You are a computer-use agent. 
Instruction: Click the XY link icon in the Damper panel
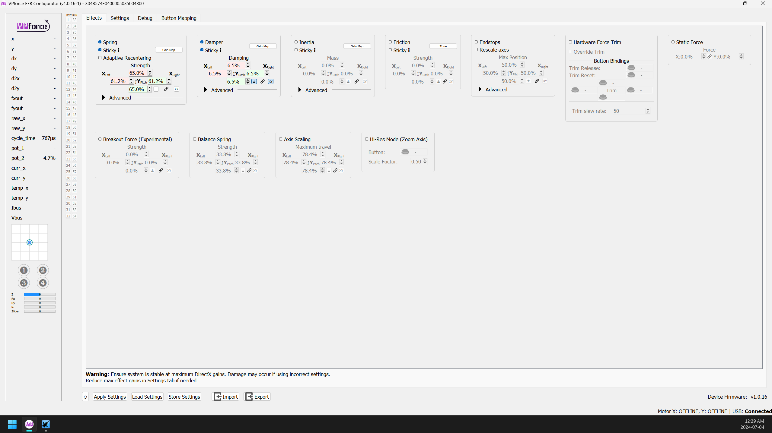point(271,81)
